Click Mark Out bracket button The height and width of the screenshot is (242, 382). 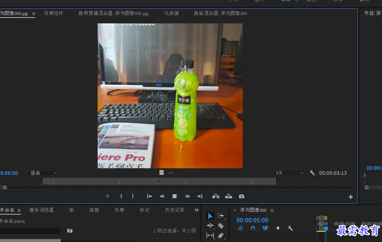[x=133, y=196]
